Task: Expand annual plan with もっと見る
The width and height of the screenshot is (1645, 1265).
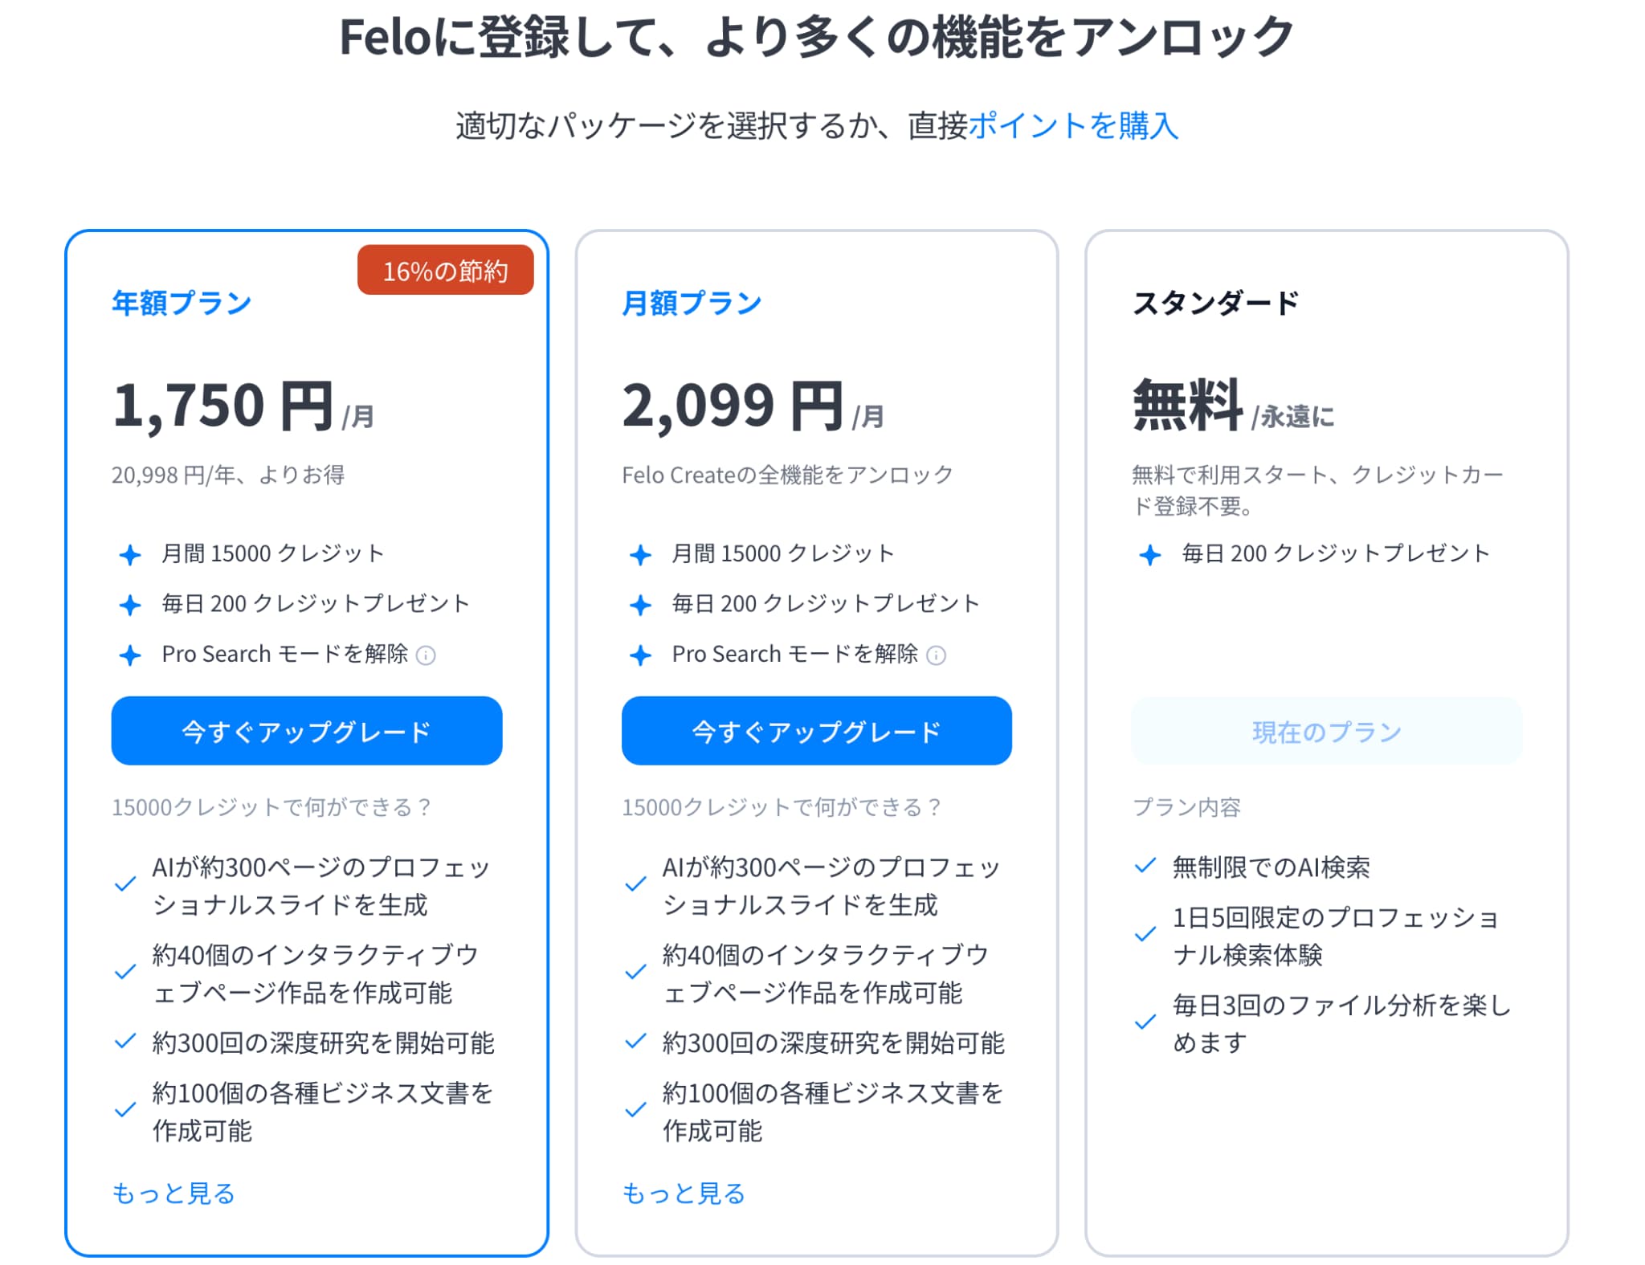Action: point(173,1194)
